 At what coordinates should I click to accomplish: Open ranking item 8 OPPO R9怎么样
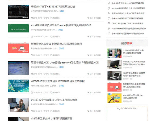pos(128,23)
